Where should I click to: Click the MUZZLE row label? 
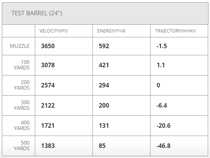click(20, 46)
